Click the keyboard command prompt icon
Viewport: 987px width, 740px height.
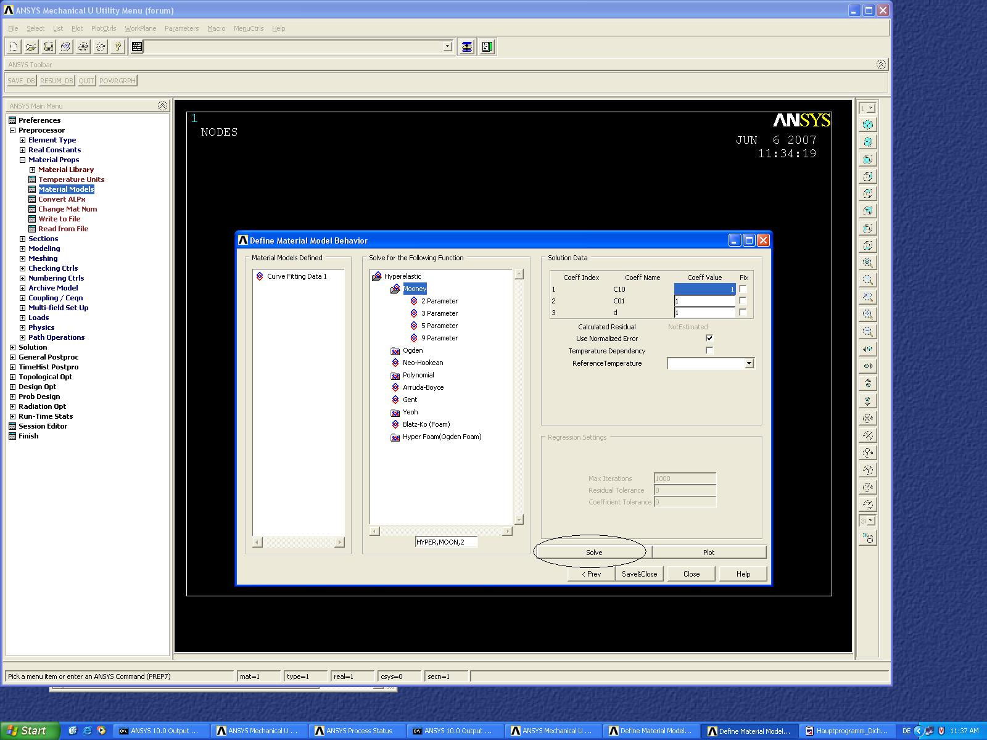point(137,46)
